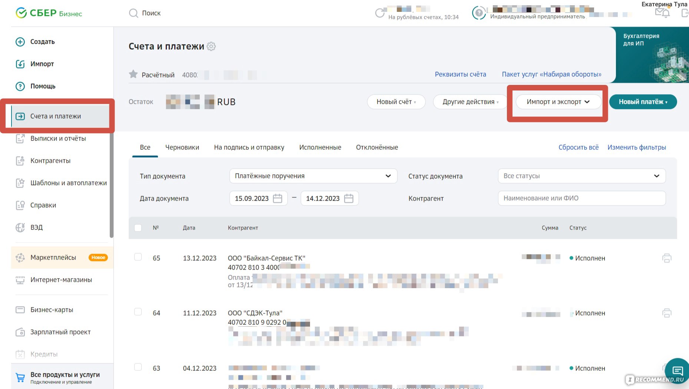Click the Кредиты sidebar icon
This screenshot has height=389, width=689.
click(20, 354)
